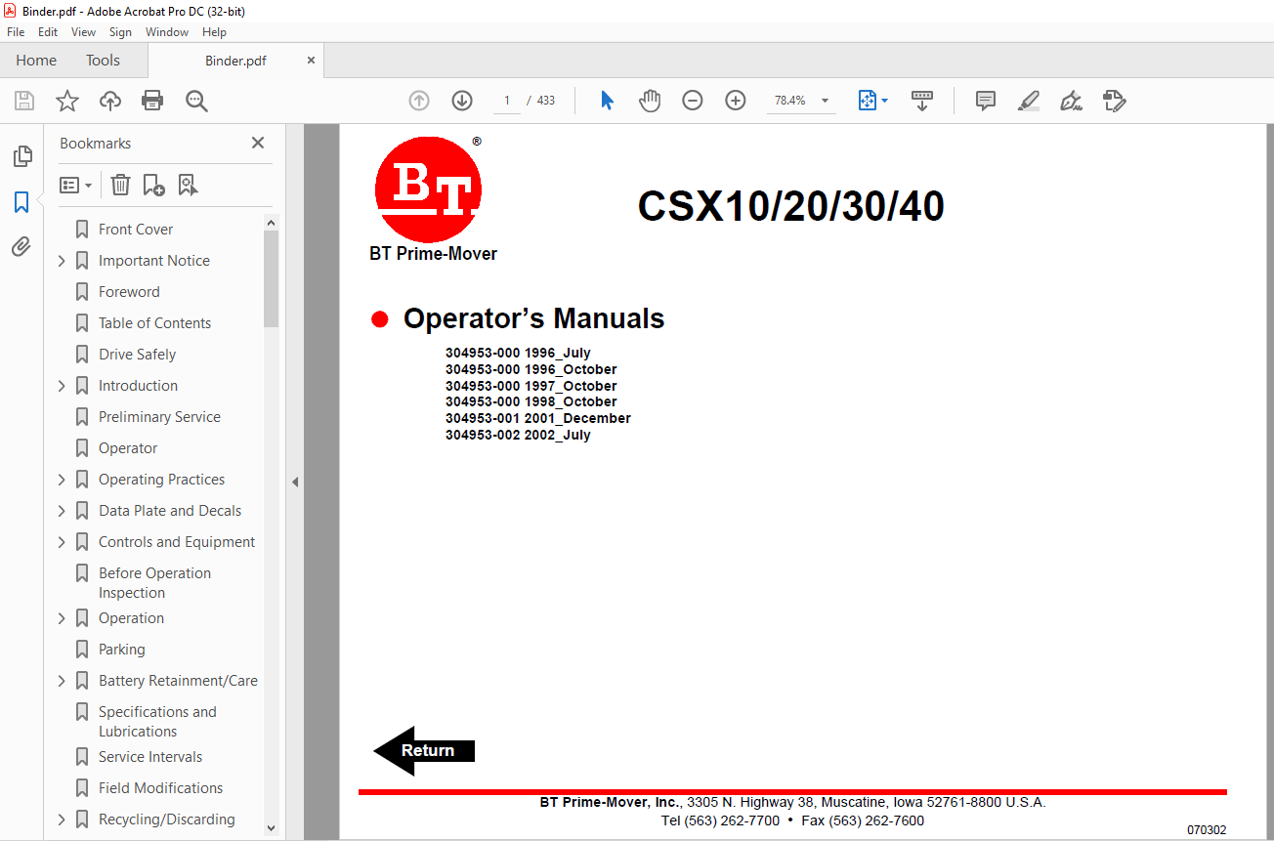This screenshot has height=841, width=1274.
Task: Switch to the Tools tab
Action: click(103, 61)
